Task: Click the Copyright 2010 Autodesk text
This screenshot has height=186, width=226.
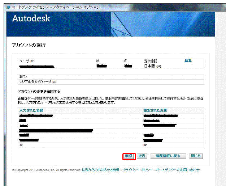Action: (x=47, y=170)
